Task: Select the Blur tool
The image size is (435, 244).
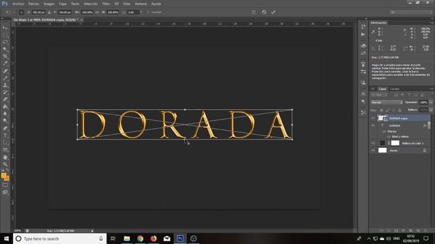Action: 5,114
